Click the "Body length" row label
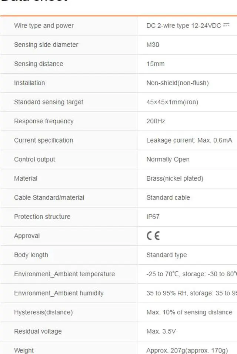237x354 pixels. coord(31,255)
